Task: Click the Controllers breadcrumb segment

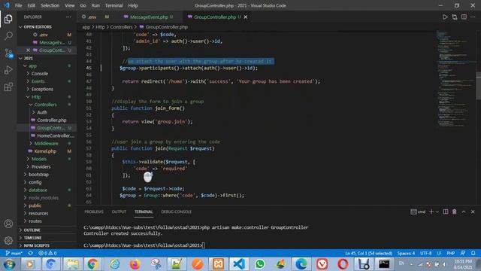Action: point(121,27)
